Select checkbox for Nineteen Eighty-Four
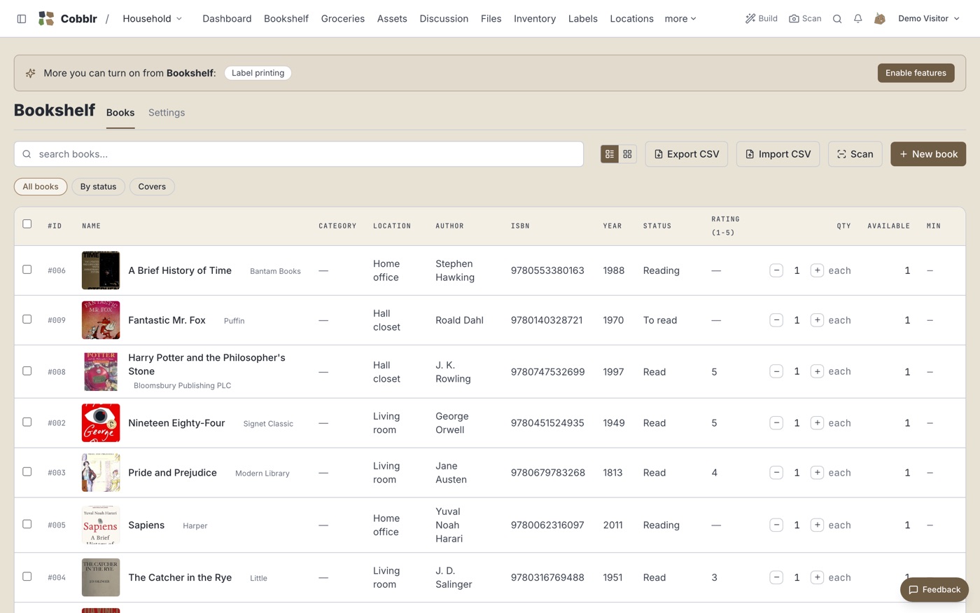Screen dimensions: 980x613 [27, 422]
